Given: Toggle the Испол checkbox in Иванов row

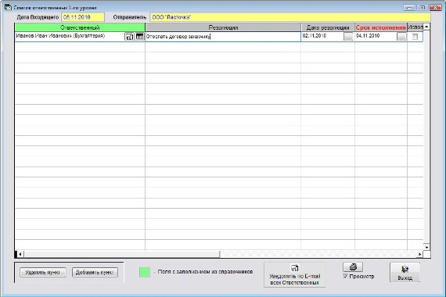Looking at the screenshot, I should [415, 37].
